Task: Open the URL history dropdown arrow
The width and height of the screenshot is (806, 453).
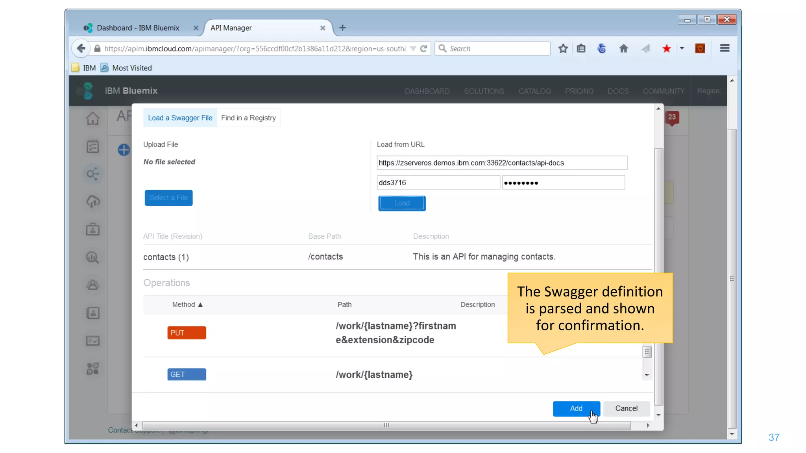Action: pyautogui.click(x=413, y=49)
